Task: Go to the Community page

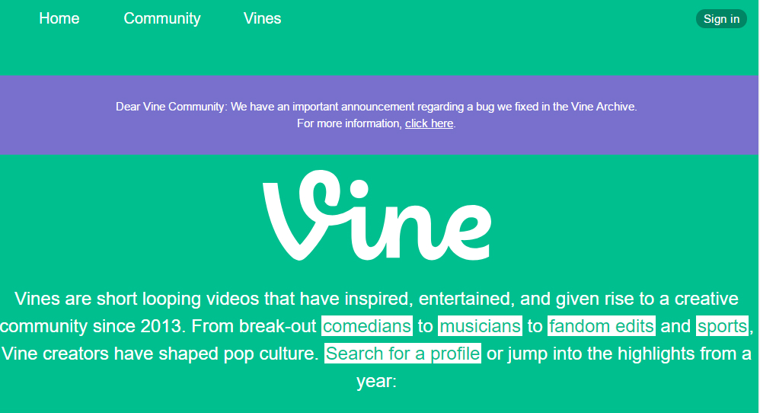Action: [162, 18]
